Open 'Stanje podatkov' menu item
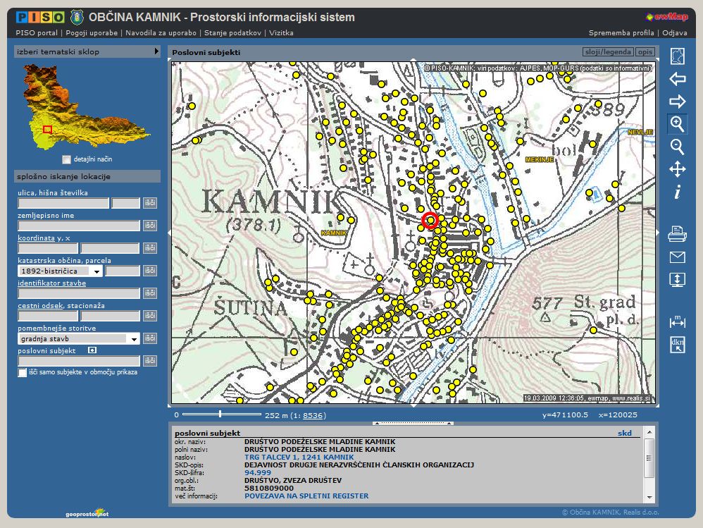703x528 pixels. [x=233, y=32]
